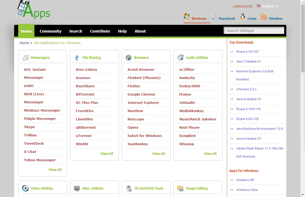Open the MusicMatch Jukebox link
The image size is (305, 197).
pos(198,119)
